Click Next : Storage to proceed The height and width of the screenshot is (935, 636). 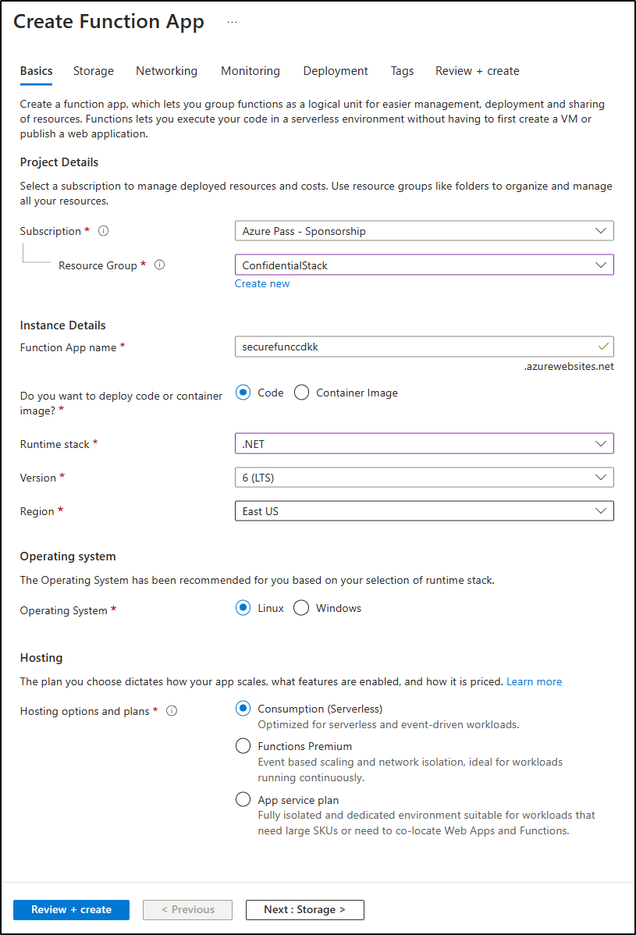[304, 909]
